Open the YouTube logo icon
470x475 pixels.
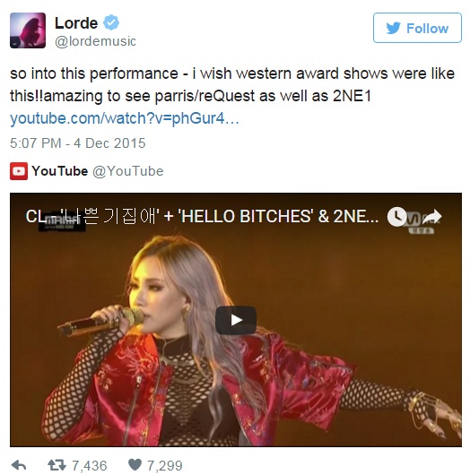tap(19, 171)
